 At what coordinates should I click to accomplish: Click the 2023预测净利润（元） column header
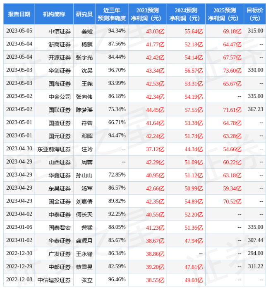pyautogui.click(x=147, y=14)
